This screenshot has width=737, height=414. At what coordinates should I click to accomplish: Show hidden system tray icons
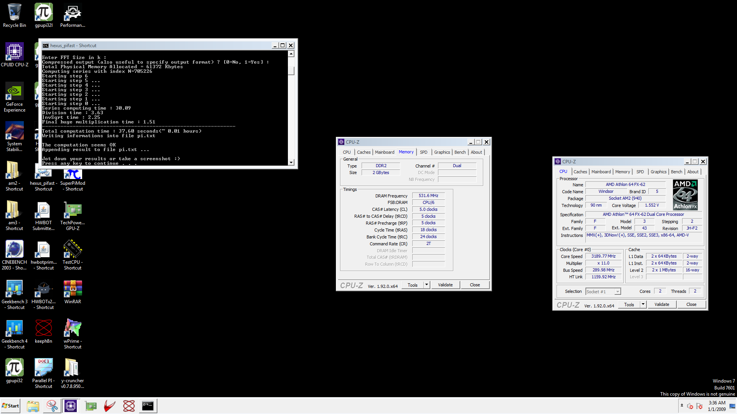point(682,406)
